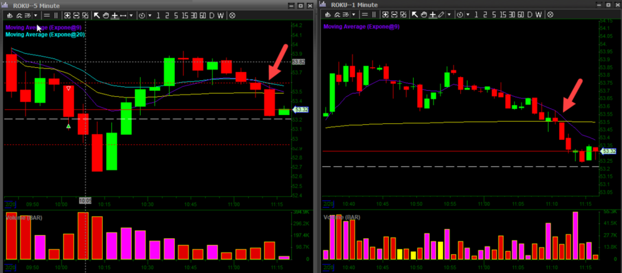Click clock interval icon in 1 Minute chart

(x=461, y=14)
